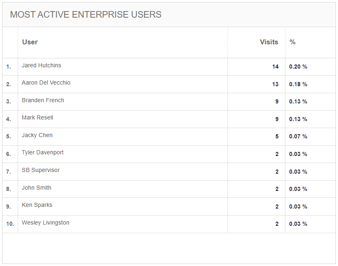
Task: Select the Branden French user name
Action: (43, 101)
